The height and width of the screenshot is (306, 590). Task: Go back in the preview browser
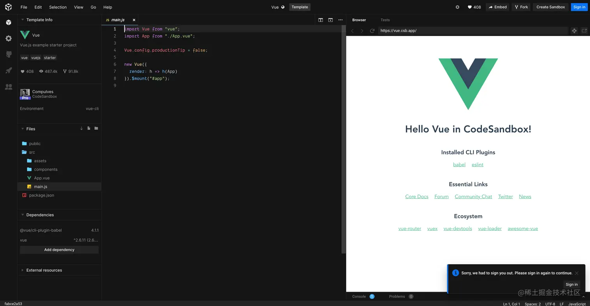(x=352, y=31)
